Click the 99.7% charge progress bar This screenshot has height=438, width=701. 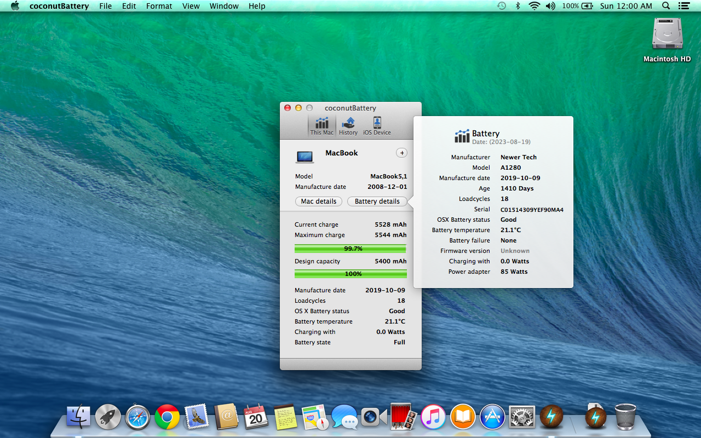(x=350, y=249)
